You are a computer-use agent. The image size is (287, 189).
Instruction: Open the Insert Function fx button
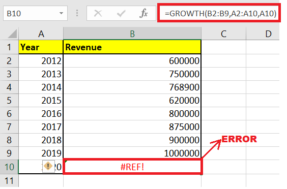(x=143, y=13)
